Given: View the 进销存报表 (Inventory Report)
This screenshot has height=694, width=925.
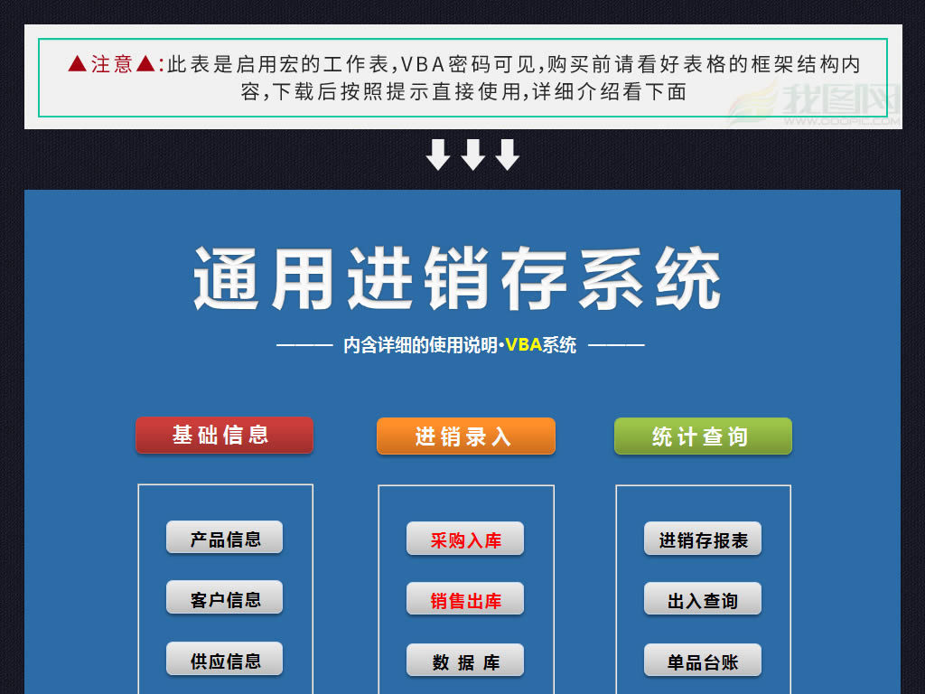Looking at the screenshot, I should point(702,539).
